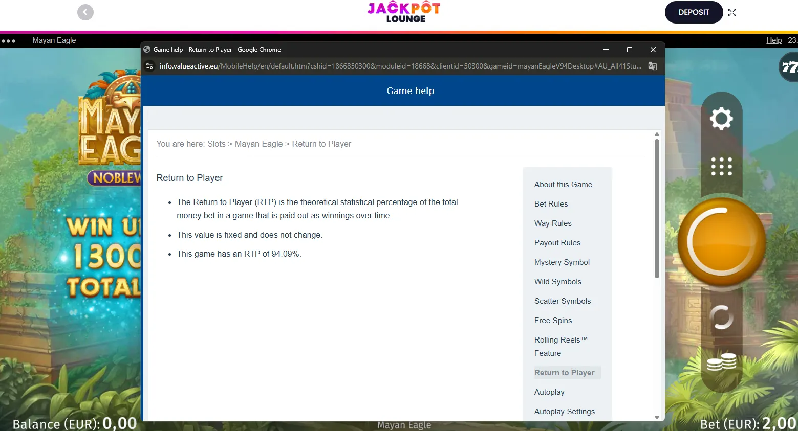Viewport: 798px width, 431px height.
Task: Open Autoplay Settings help topic
Action: (x=564, y=412)
